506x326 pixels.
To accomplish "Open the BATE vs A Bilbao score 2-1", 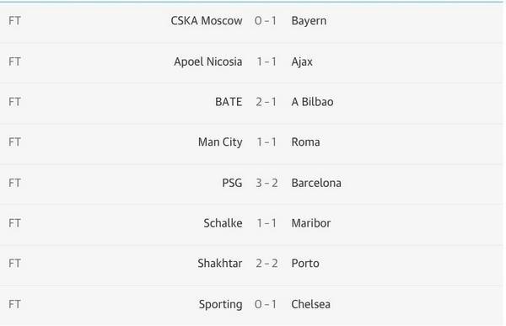I will click(x=266, y=102).
